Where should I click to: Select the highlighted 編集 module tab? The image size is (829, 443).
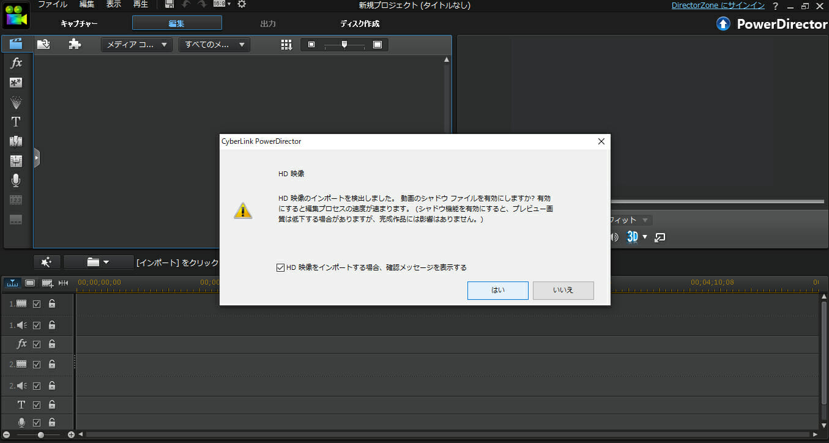177,23
